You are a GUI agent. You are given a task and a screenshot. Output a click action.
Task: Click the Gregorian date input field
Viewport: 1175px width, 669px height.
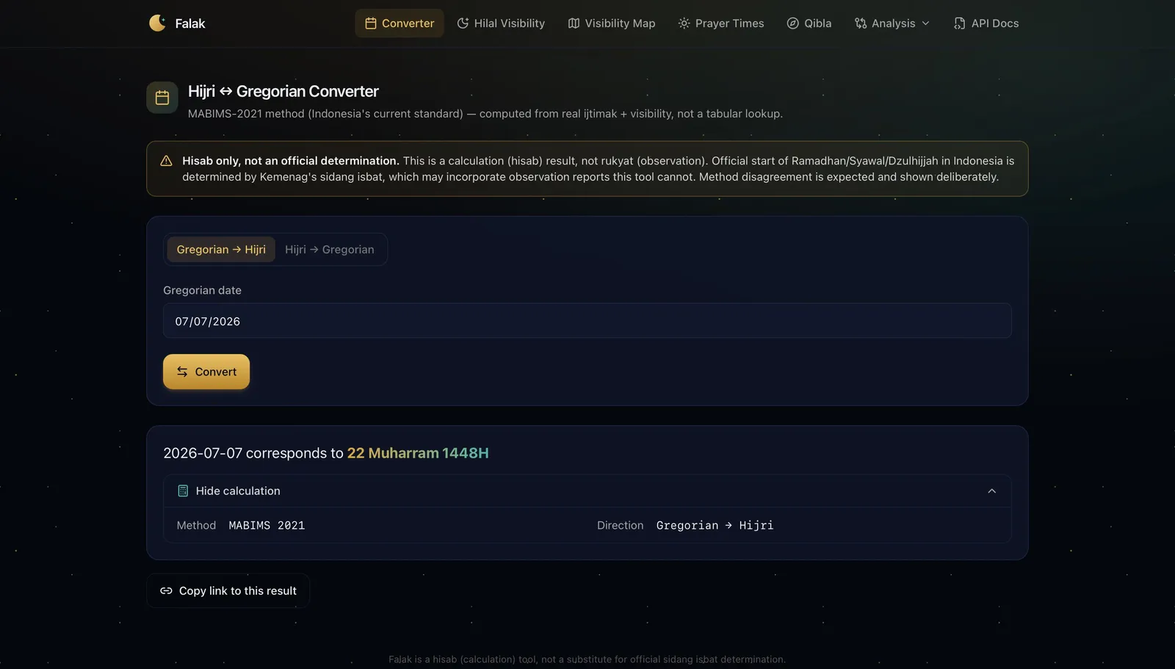coord(587,321)
